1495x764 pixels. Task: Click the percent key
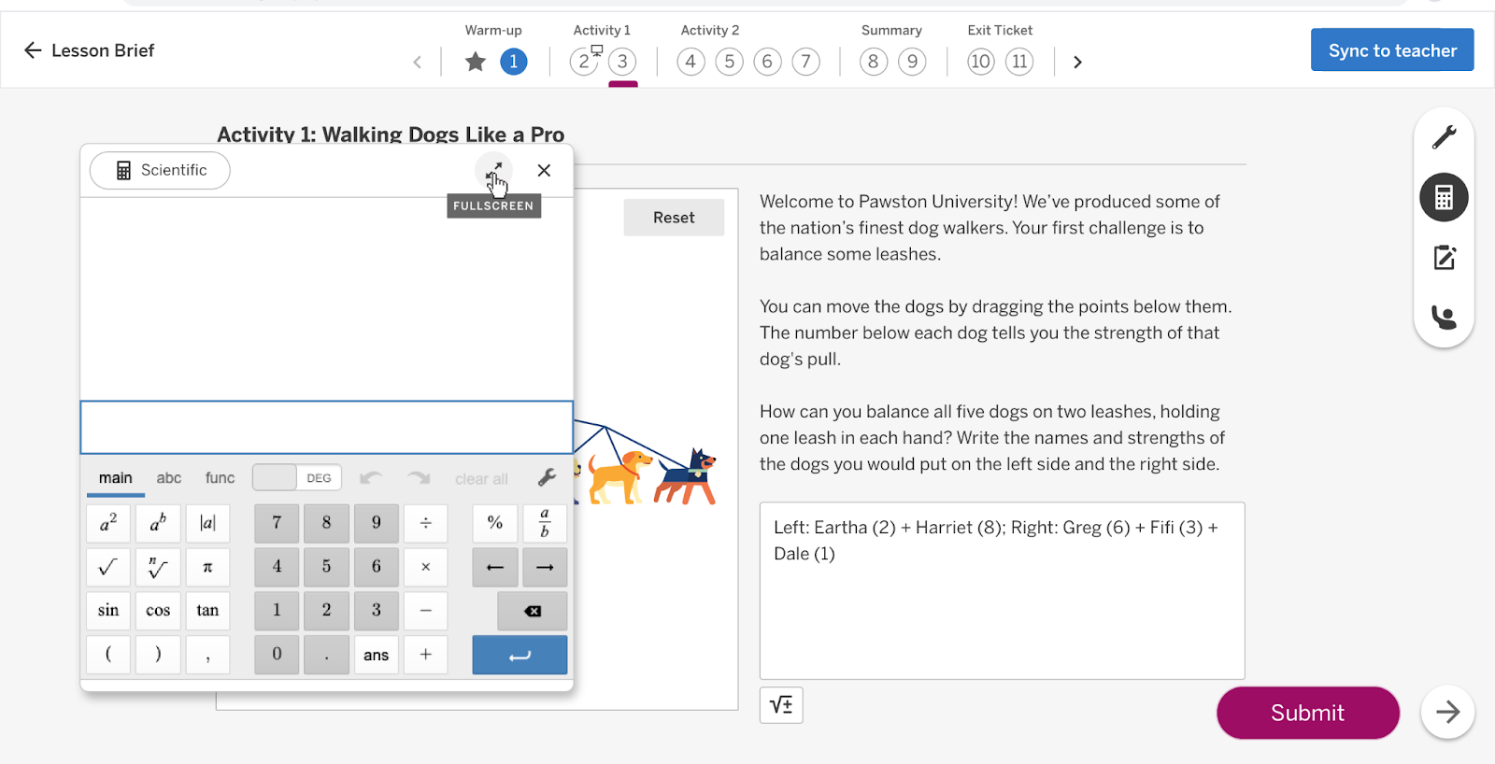point(495,523)
